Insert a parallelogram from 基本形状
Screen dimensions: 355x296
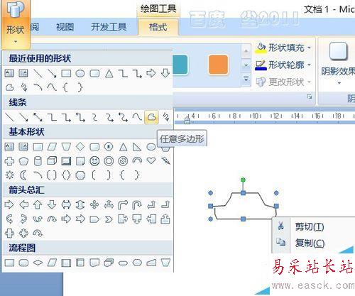(52, 147)
